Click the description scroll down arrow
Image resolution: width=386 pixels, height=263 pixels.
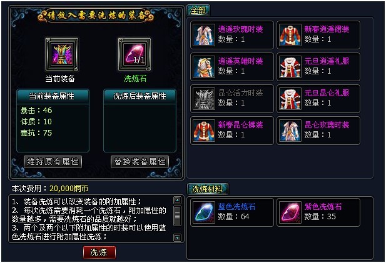(177, 237)
